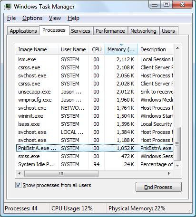Click the 94 CPU value
This screenshot has height=217, width=196.
point(97,164)
